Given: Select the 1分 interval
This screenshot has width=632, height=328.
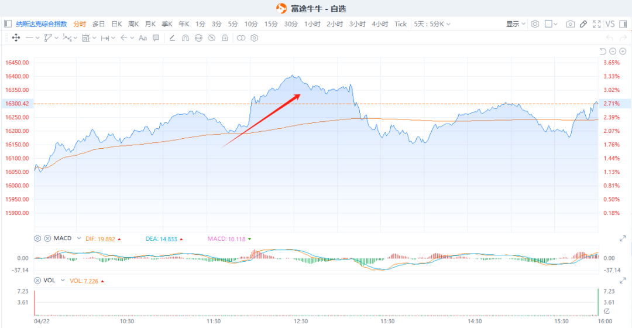Looking at the screenshot, I should (x=200, y=24).
